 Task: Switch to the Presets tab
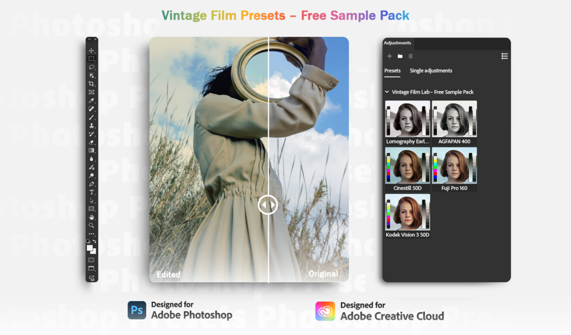[392, 71]
